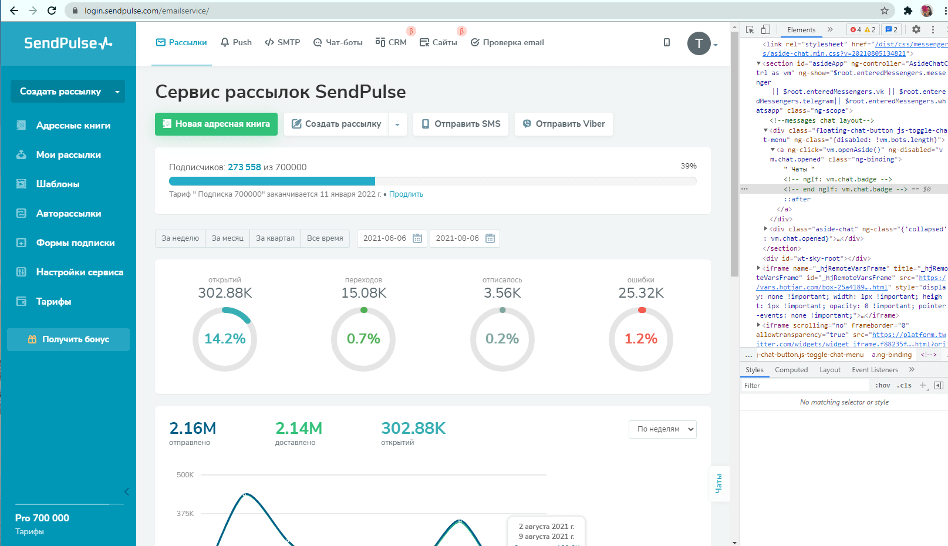
Task: Click the mobile device icon in header
Action: pos(666,42)
